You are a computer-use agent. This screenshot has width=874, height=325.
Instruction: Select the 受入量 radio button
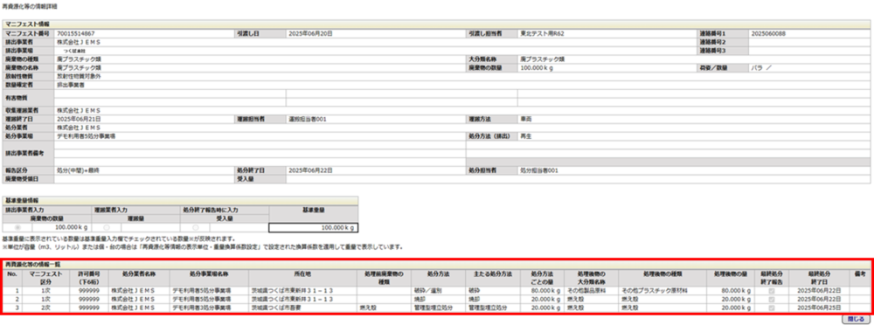tap(195, 228)
